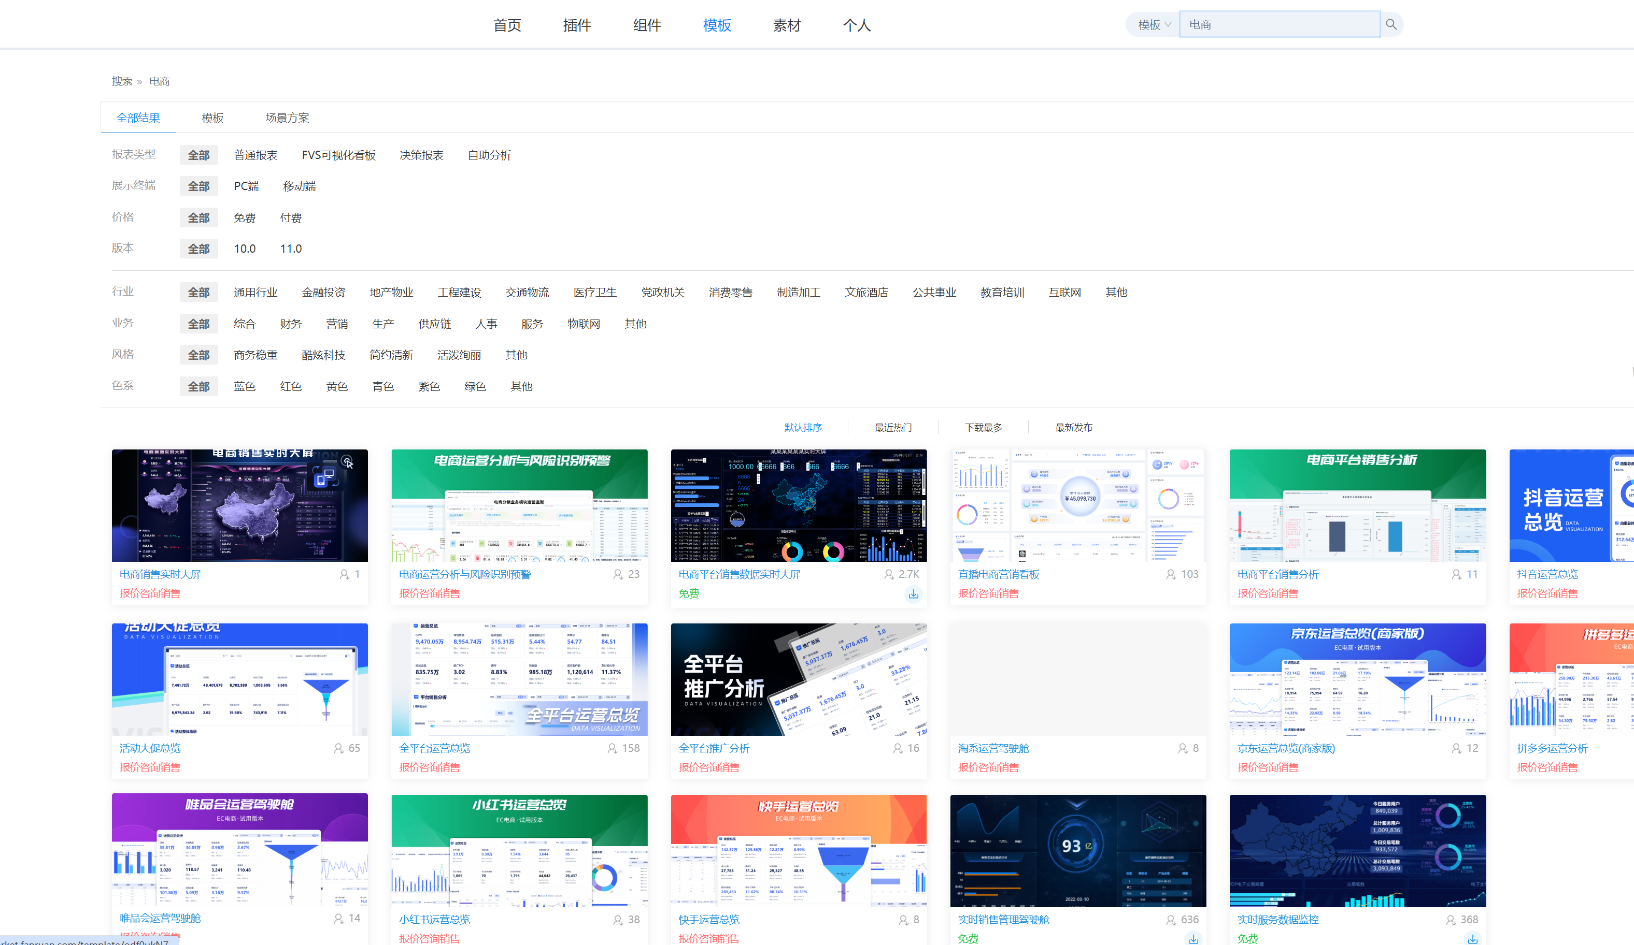
Task: Select PC端 display terminal filter
Action: (x=246, y=186)
